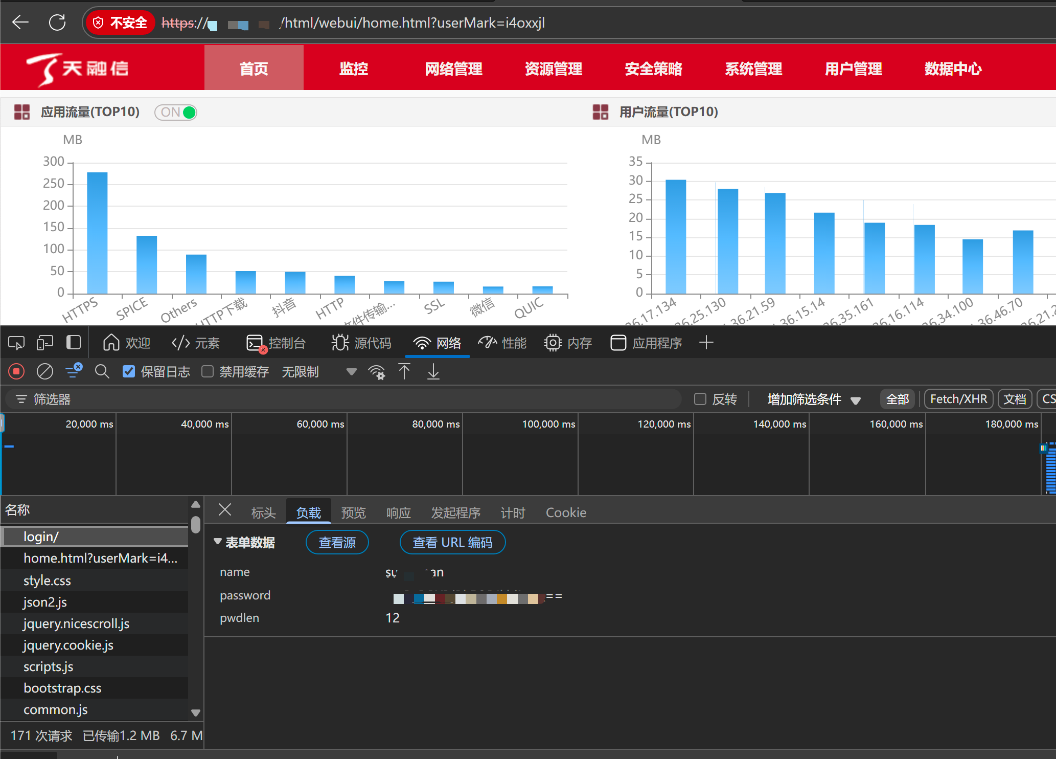Screen dimensions: 1056x759
Task: Click the inspect element picker icon
Action: pos(16,343)
